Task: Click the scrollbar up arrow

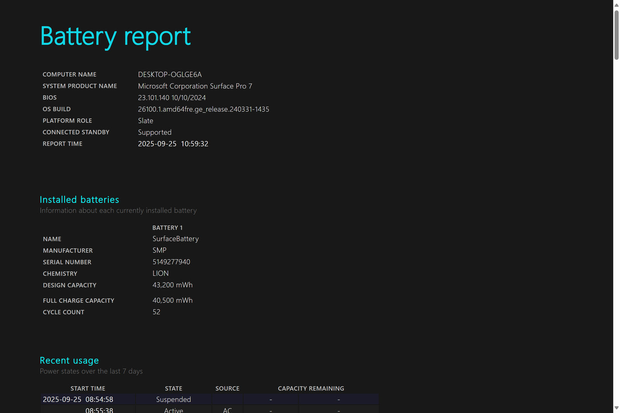Action: [616, 5]
